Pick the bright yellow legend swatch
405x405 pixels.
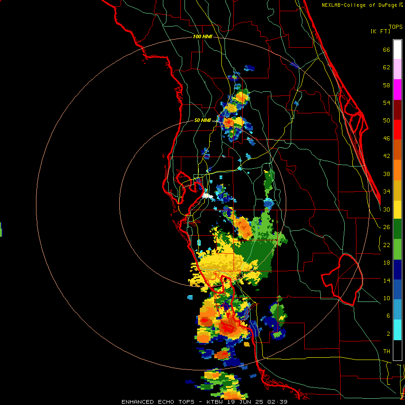[x=397, y=209]
